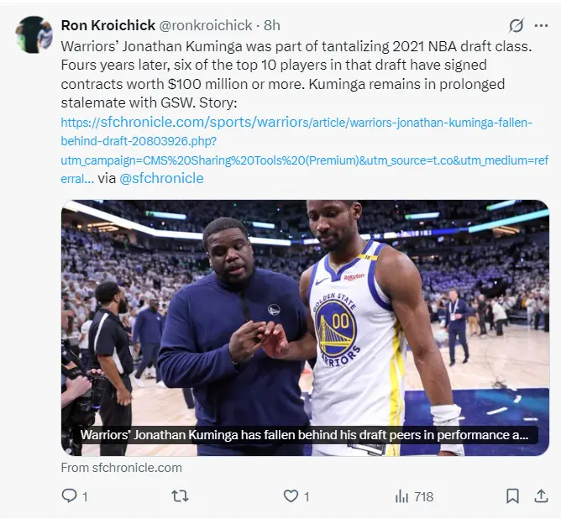Viewport: 561px width, 519px height.
Task: Click the reply speech bubble icon
Action: pyautogui.click(x=69, y=496)
